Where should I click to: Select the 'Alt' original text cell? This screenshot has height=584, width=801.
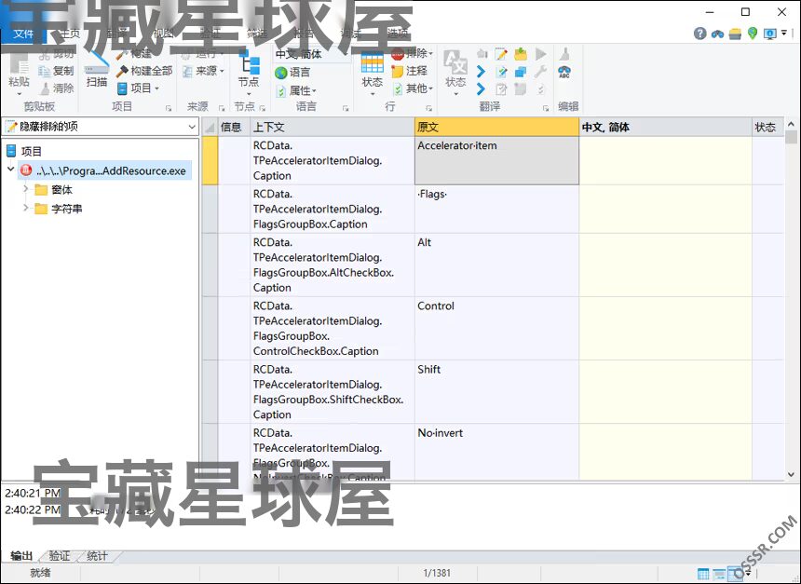click(x=497, y=265)
